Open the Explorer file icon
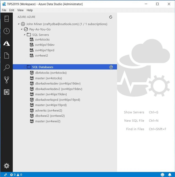The width and height of the screenshot is (175, 177). [7, 56]
